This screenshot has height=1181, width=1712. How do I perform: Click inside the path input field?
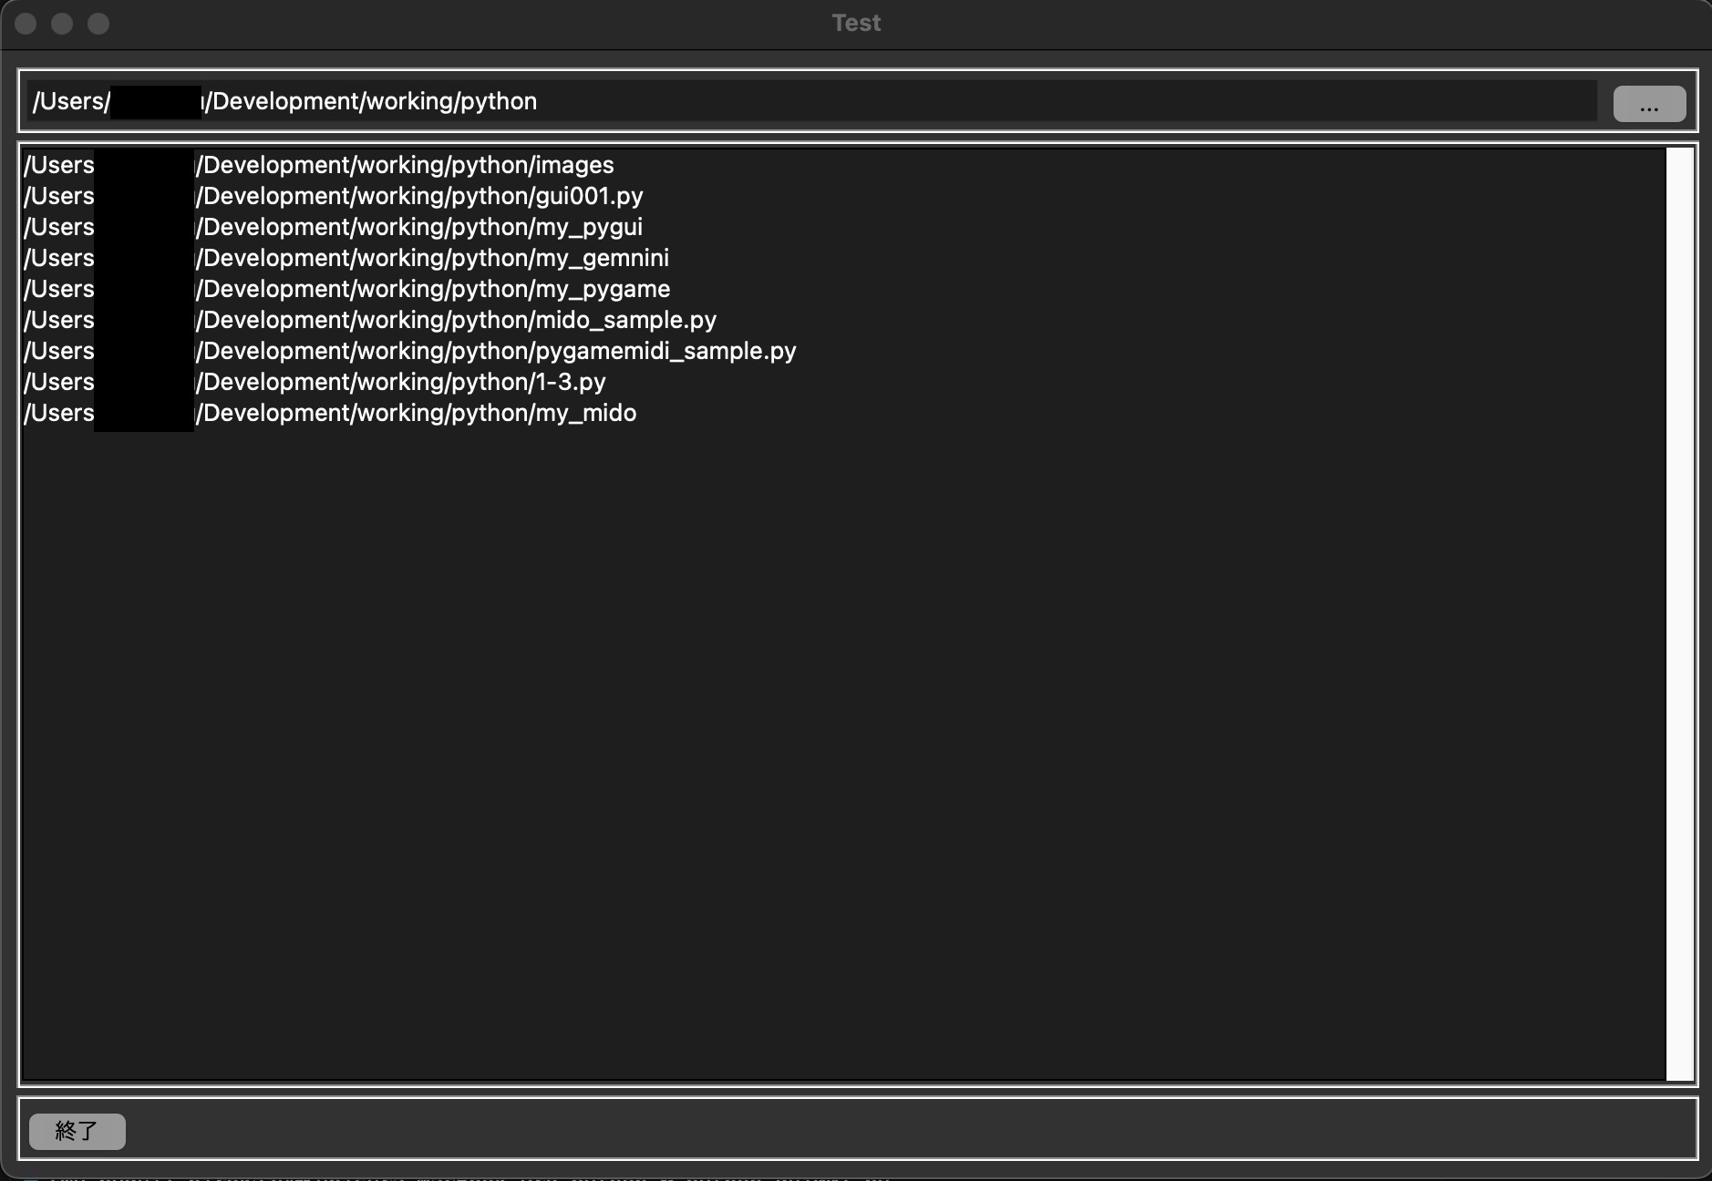click(x=729, y=101)
